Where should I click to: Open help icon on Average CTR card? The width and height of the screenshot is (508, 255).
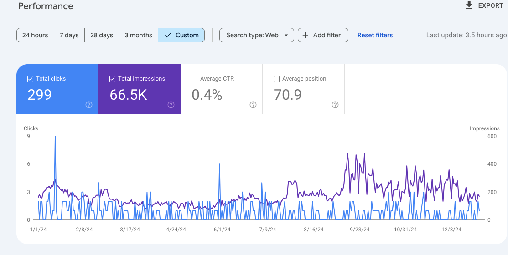(253, 105)
